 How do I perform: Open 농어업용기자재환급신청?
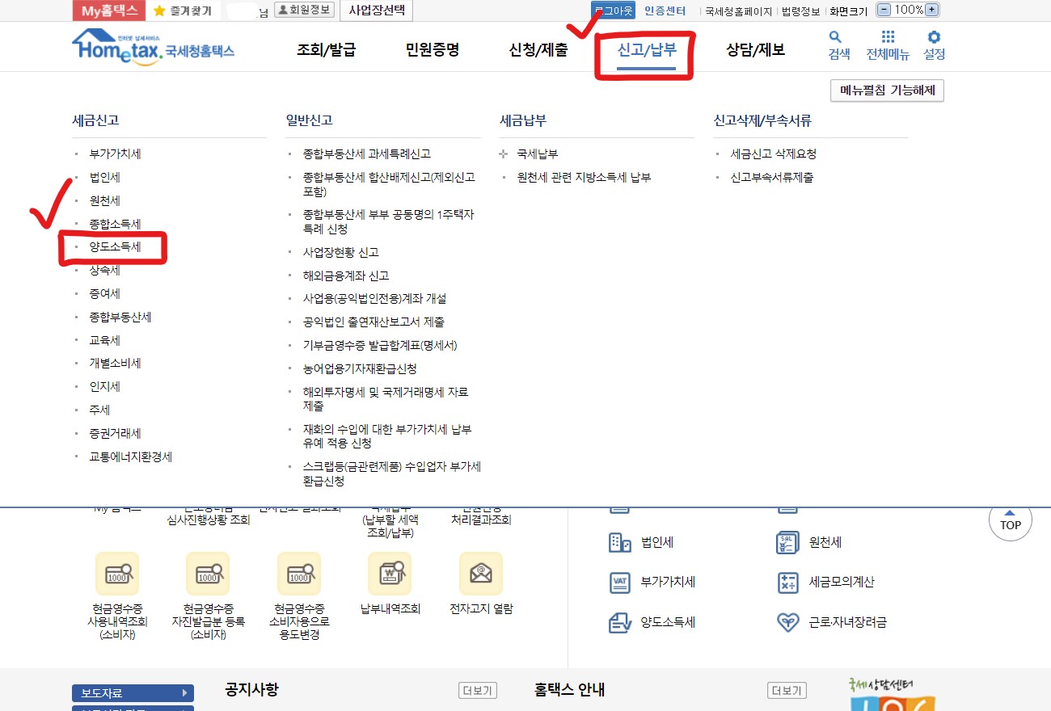click(x=360, y=369)
